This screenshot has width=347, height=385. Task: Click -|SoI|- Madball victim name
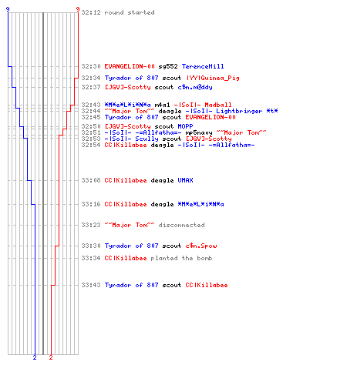(203, 105)
